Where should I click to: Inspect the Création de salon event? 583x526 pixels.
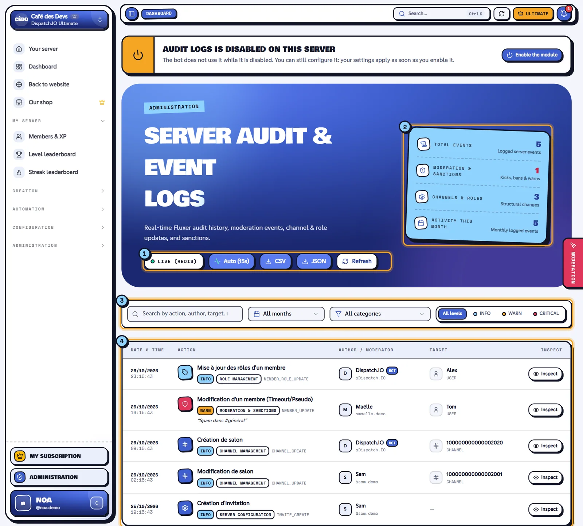[545, 446]
